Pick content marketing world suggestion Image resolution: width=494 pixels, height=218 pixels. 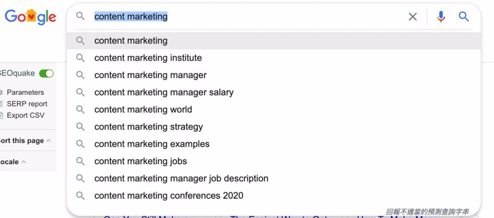pyautogui.click(x=143, y=109)
